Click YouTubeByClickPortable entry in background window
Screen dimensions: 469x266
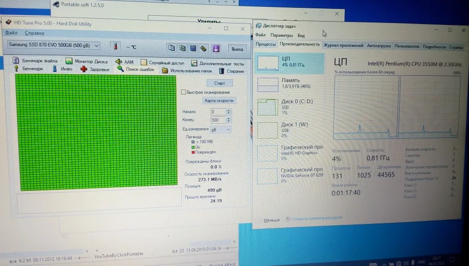coord(119,255)
